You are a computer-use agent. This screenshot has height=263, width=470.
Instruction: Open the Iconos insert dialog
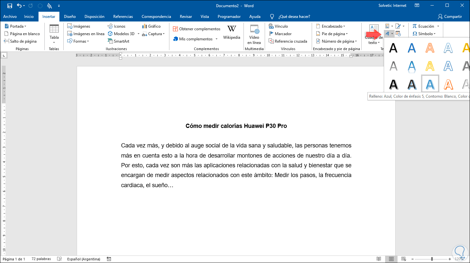[117, 26]
